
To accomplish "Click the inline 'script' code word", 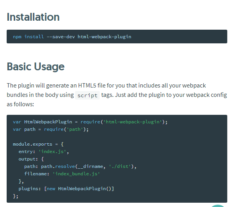I will 87,95.
